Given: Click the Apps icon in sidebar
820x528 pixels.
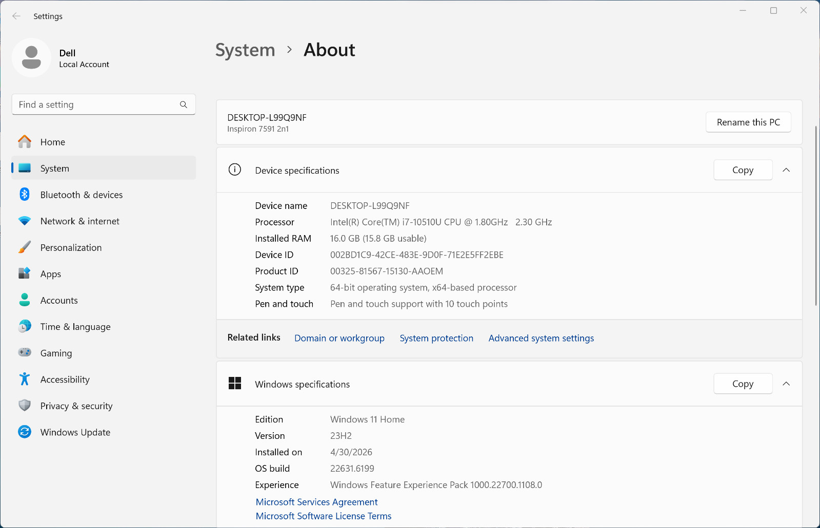Looking at the screenshot, I should [x=25, y=273].
